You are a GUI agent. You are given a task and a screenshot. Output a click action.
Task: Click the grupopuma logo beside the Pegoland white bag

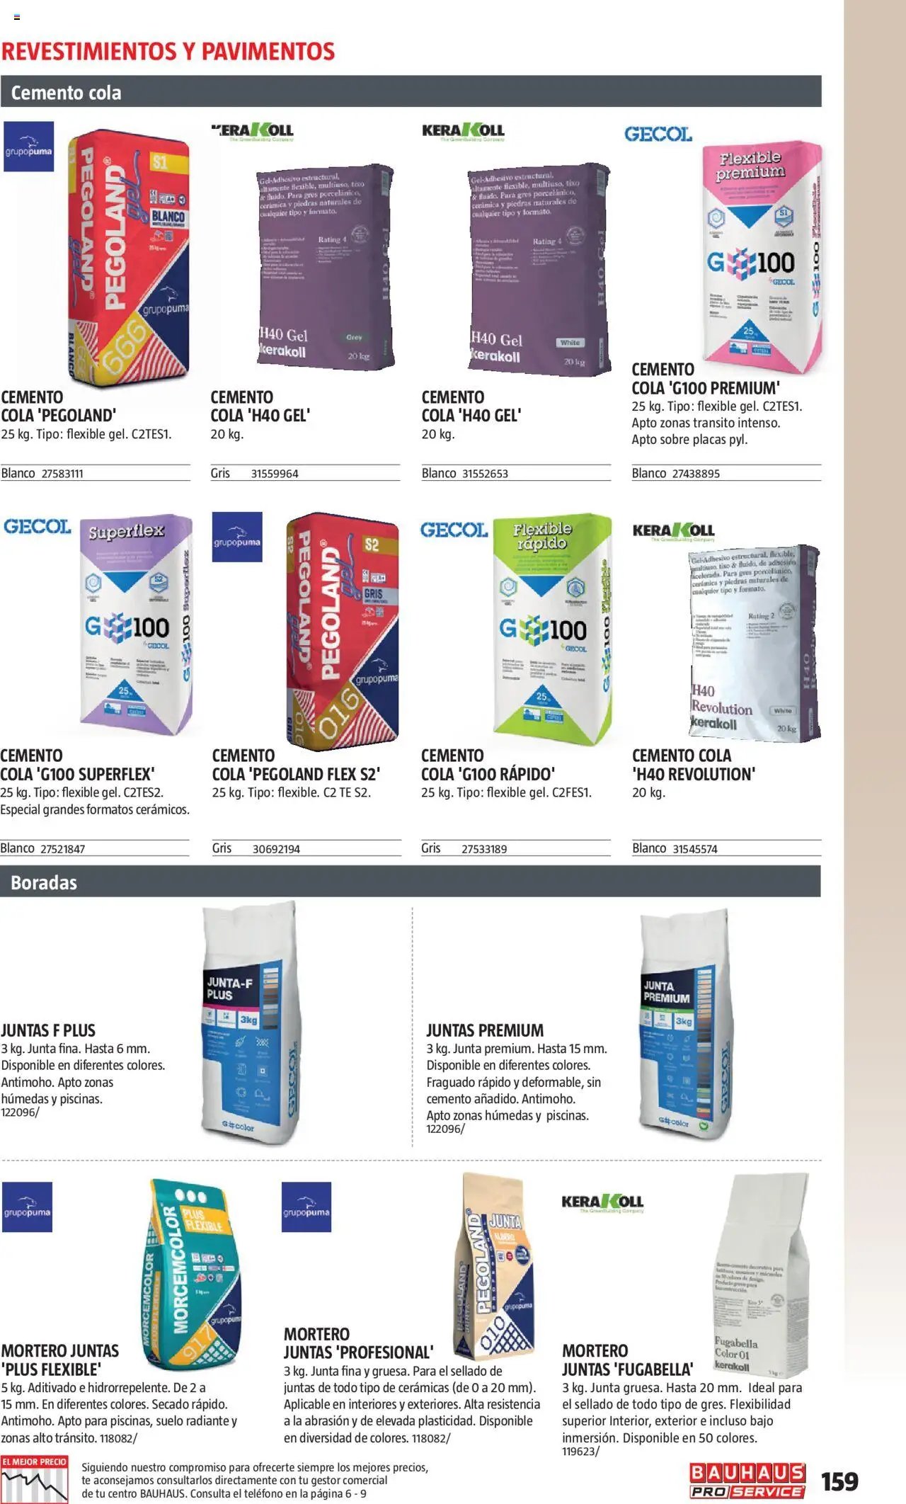pyautogui.click(x=28, y=147)
